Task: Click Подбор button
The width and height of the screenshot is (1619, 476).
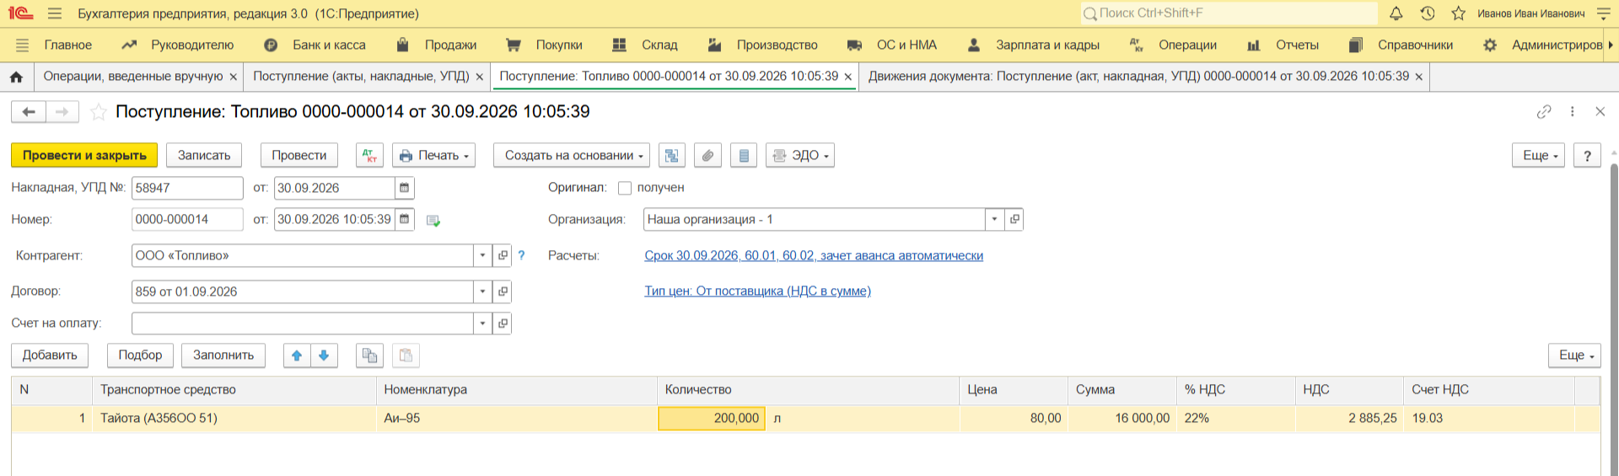Action: pyautogui.click(x=140, y=356)
